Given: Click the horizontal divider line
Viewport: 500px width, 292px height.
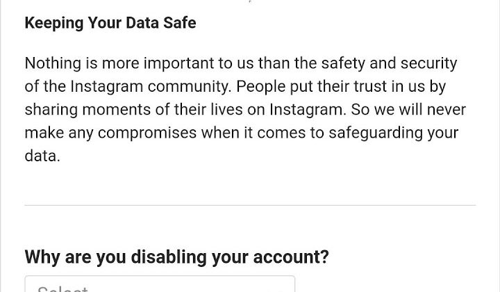Looking at the screenshot, I should (250, 205).
